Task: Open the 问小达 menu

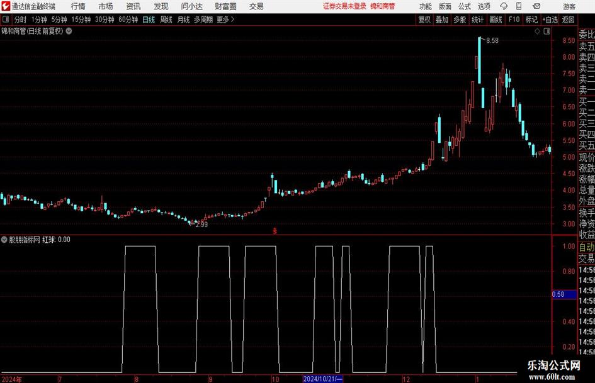Action: click(191, 6)
